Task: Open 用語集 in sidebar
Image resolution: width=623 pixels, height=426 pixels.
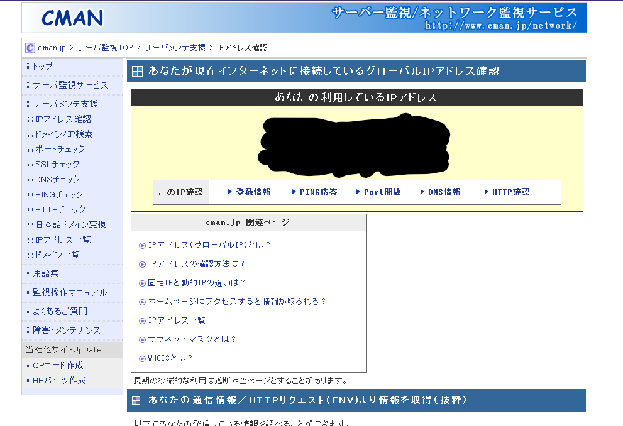Action: pyautogui.click(x=46, y=273)
